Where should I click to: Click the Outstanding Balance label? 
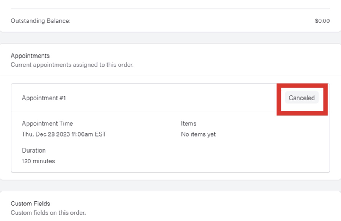coord(41,21)
